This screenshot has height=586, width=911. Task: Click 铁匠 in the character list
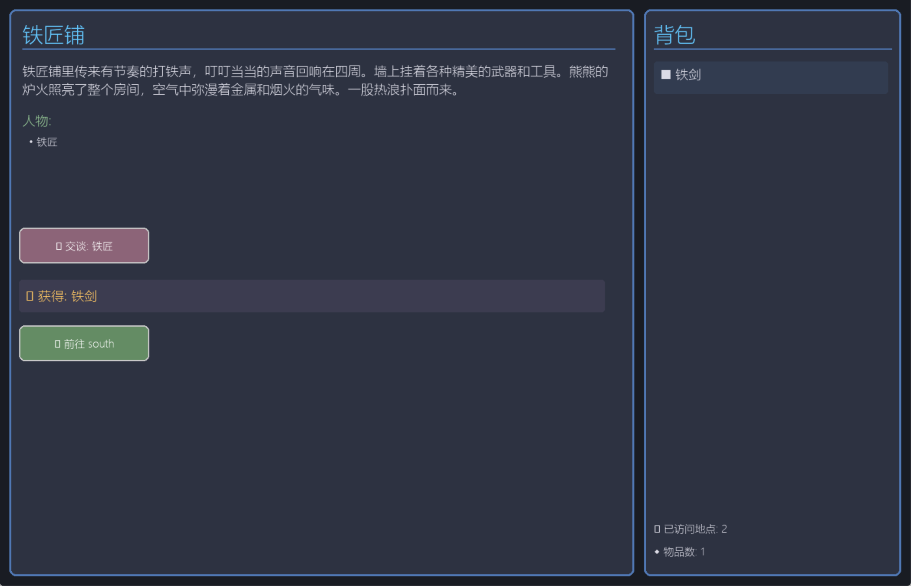click(x=47, y=142)
